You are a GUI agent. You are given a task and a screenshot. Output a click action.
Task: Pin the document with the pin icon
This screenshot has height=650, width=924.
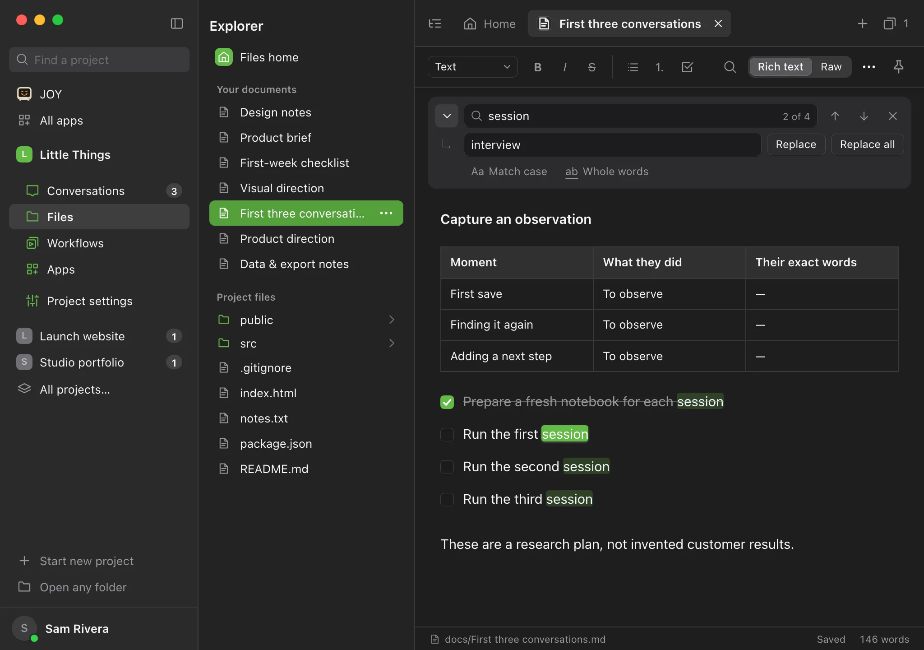click(898, 67)
